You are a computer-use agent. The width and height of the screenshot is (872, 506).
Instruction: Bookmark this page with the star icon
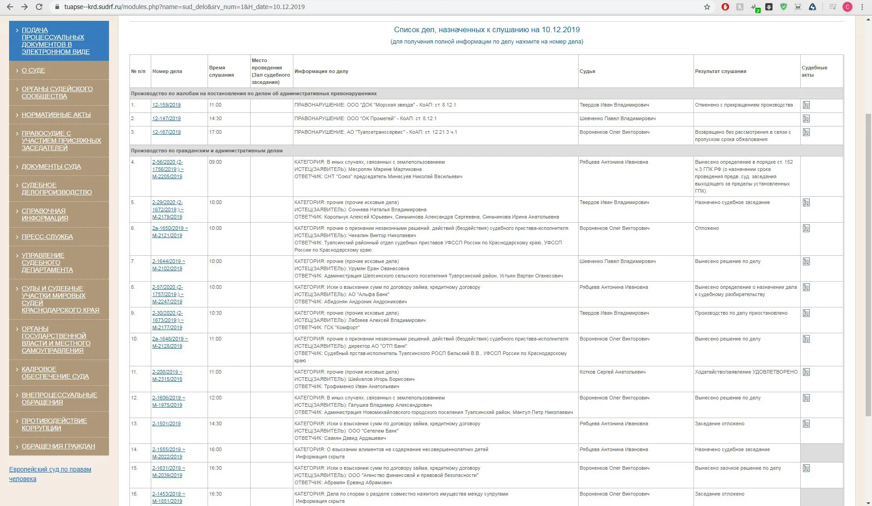pyautogui.click(x=707, y=7)
